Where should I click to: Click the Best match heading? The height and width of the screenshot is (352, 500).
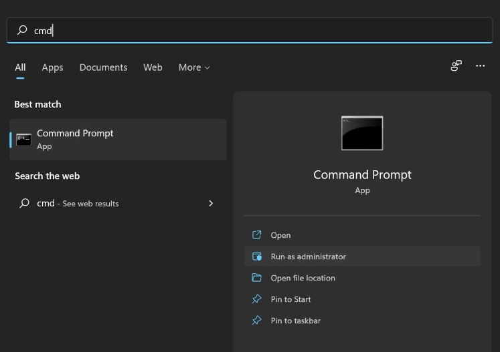(x=37, y=104)
